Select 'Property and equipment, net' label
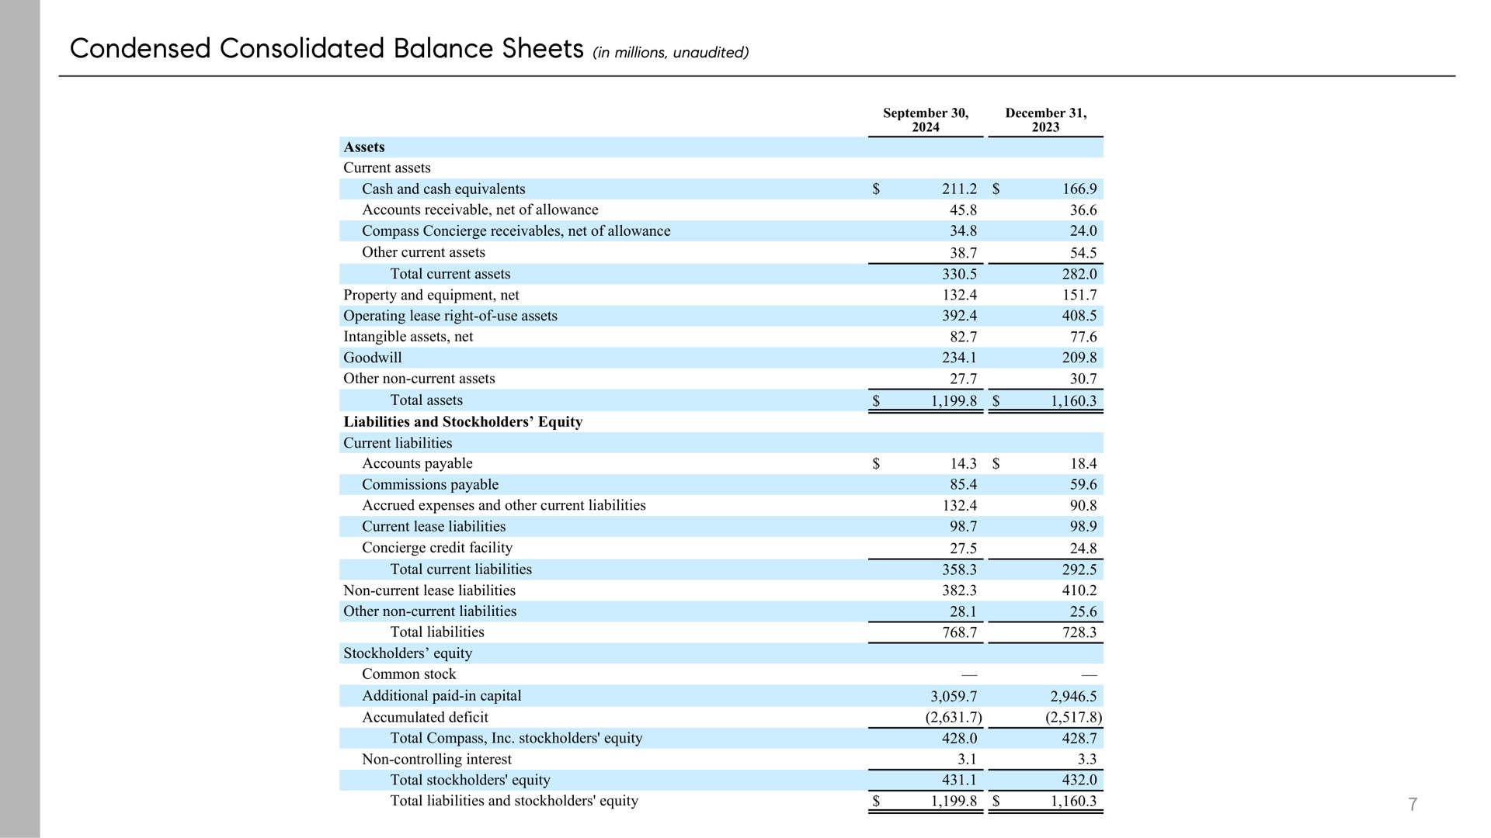This screenshot has height=838, width=1491. [431, 295]
